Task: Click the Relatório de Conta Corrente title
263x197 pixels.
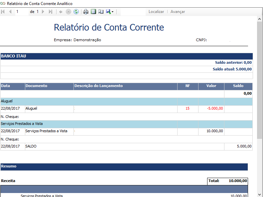Action: click(x=109, y=27)
